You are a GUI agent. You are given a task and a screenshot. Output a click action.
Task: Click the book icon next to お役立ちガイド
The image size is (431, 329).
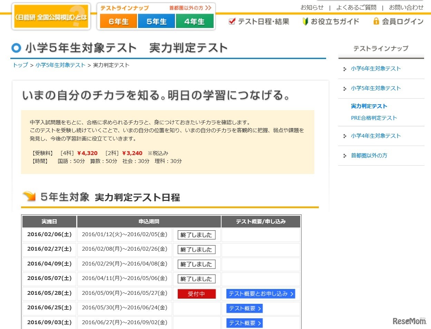point(305,21)
